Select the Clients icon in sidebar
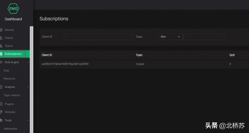249x133 pixels. coord(1,38)
